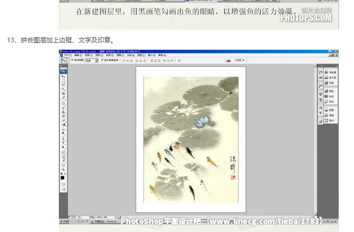Click the browser window button on the taskbar
Viewport: 354px width, 232px height.
pos(104,222)
